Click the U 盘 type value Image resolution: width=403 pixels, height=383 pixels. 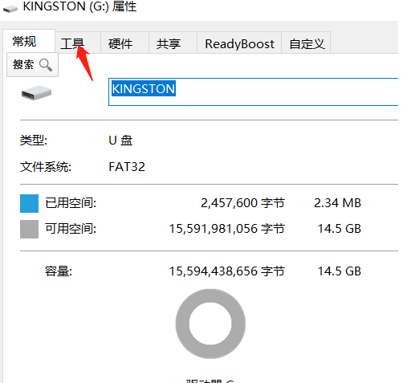click(x=120, y=141)
